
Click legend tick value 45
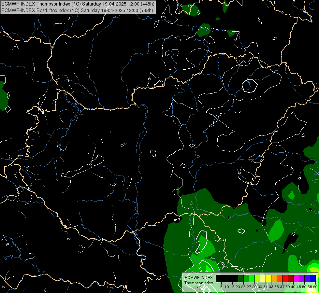[x=299, y=287]
